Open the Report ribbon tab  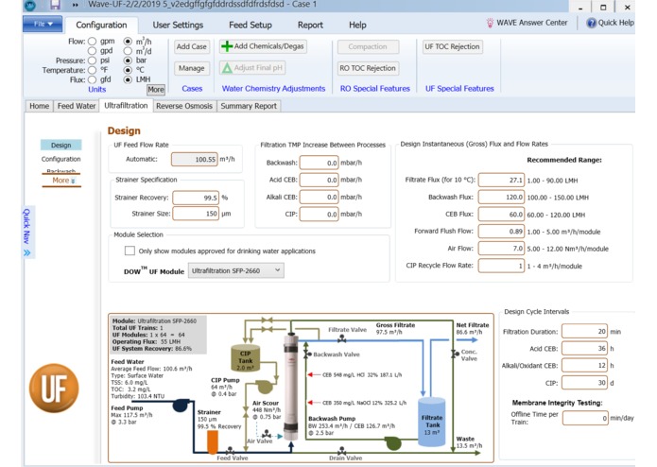(x=310, y=26)
